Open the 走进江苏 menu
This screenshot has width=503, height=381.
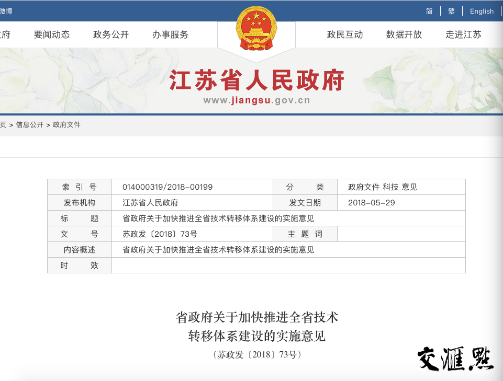tap(464, 34)
